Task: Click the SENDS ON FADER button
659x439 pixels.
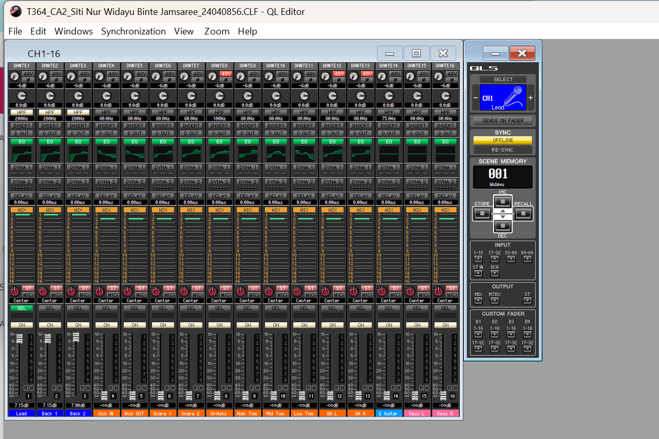Action: 503,120
